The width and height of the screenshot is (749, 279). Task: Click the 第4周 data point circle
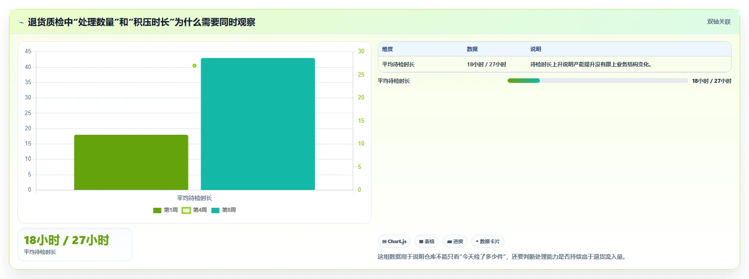(x=194, y=66)
